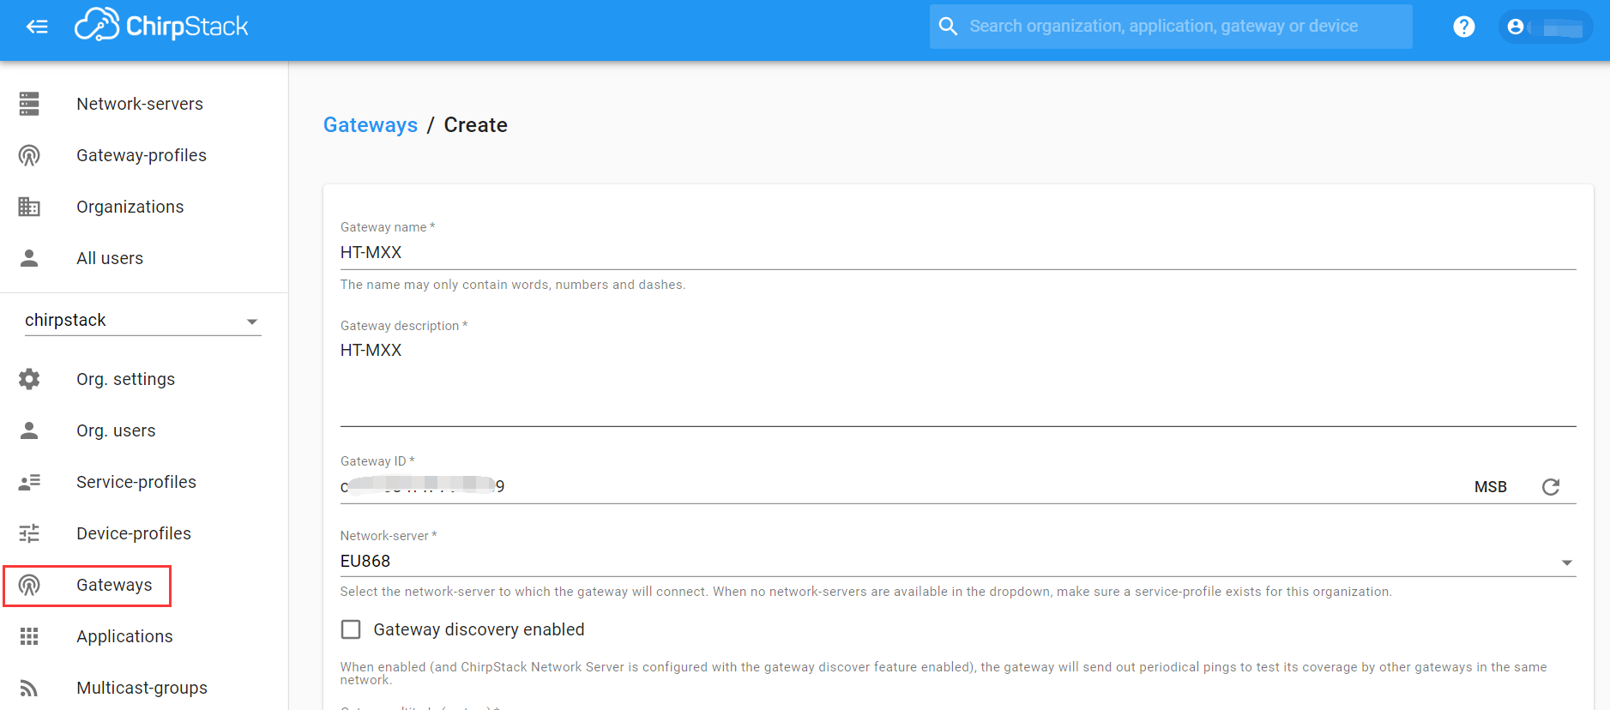Viewport: 1610px width, 710px height.
Task: Go to Organizations in the sidebar
Action: [130, 207]
